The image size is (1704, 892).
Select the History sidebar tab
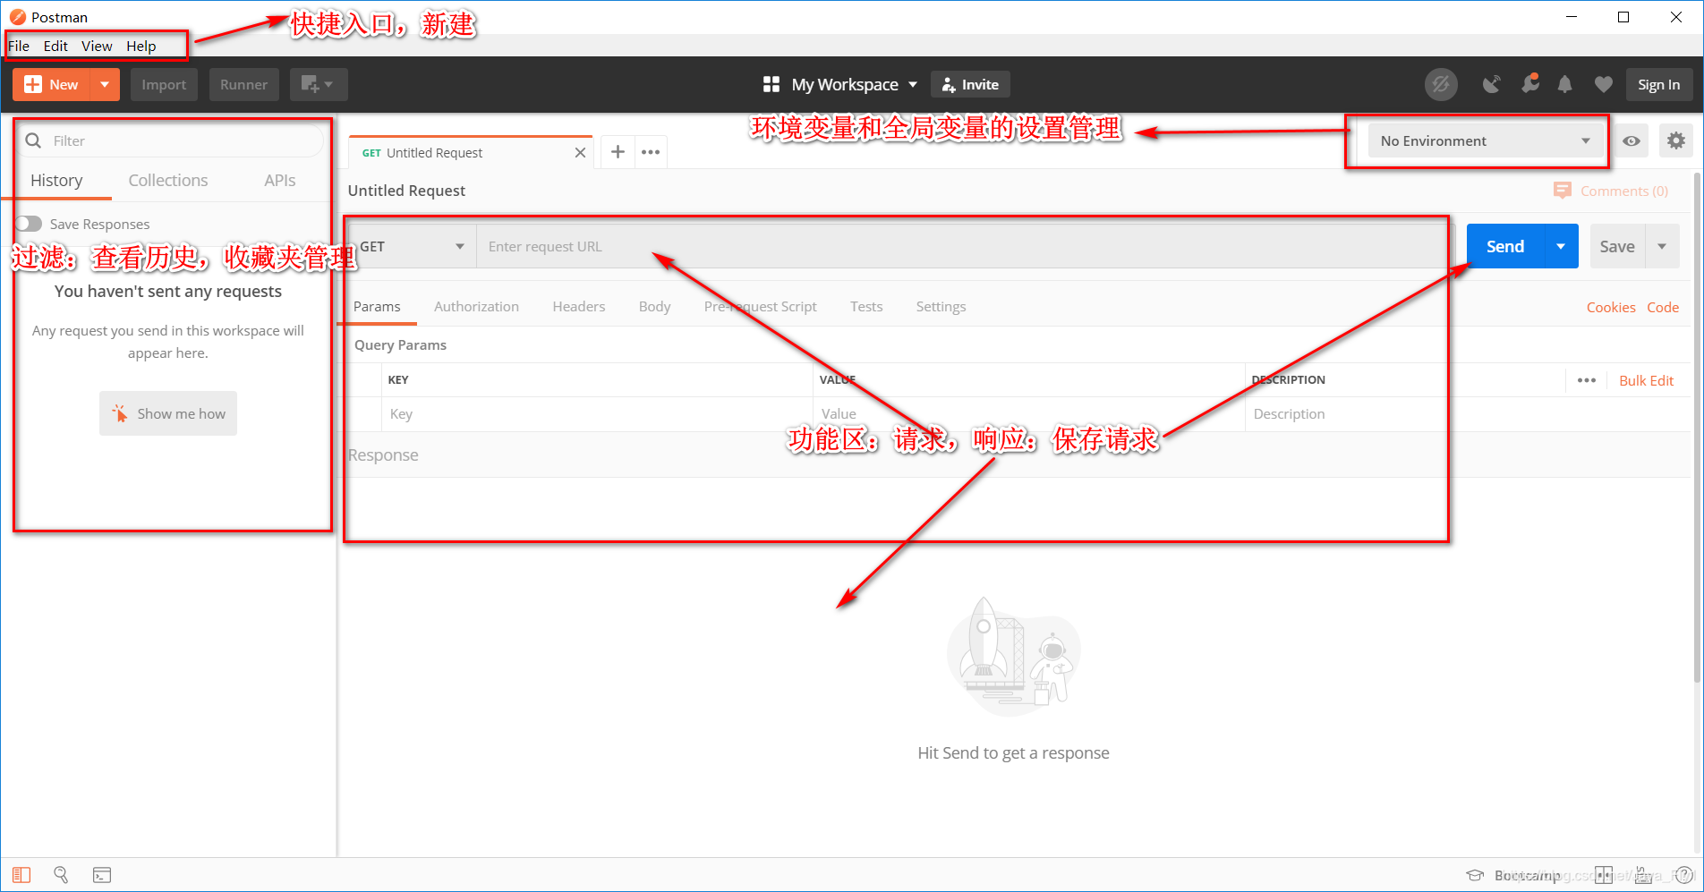tap(56, 180)
